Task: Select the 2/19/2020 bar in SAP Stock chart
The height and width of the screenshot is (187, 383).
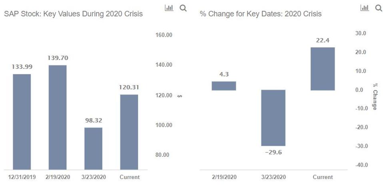Action: point(58,117)
